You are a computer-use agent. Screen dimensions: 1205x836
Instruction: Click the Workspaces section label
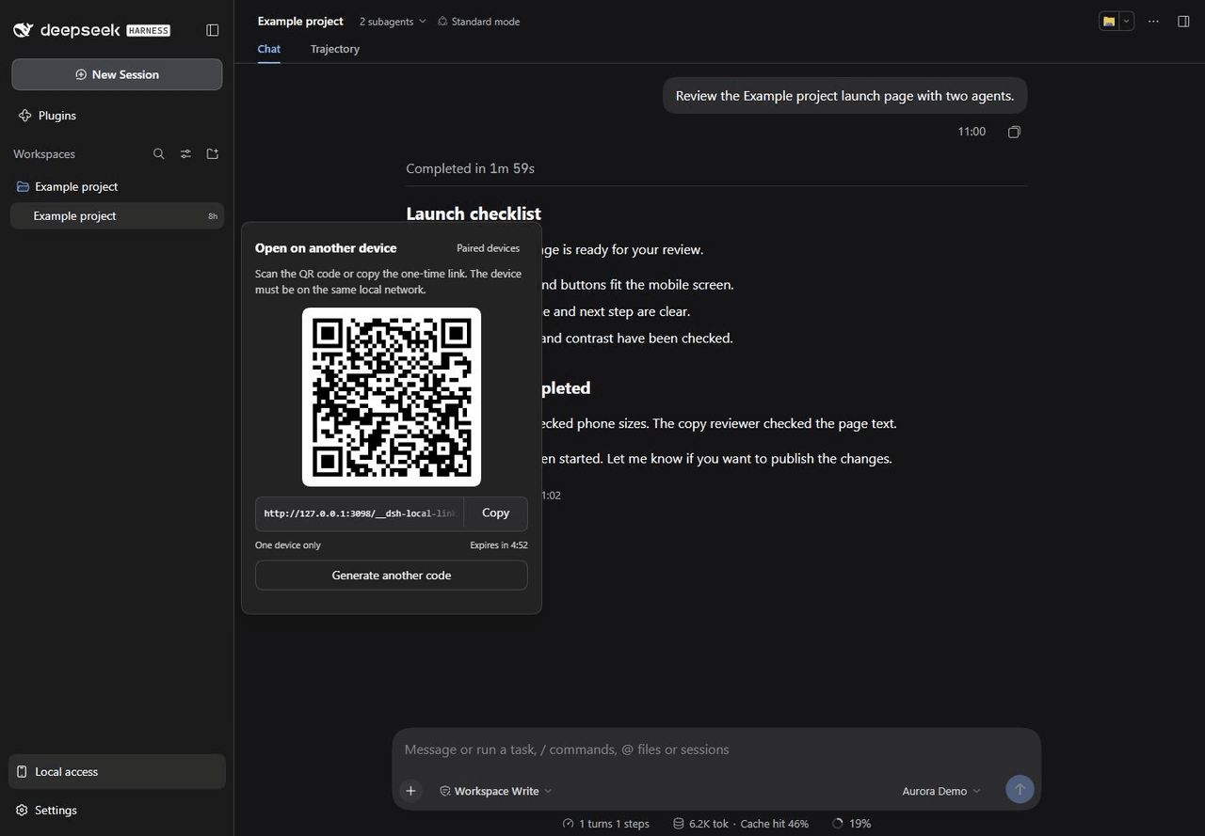pyautogui.click(x=44, y=154)
